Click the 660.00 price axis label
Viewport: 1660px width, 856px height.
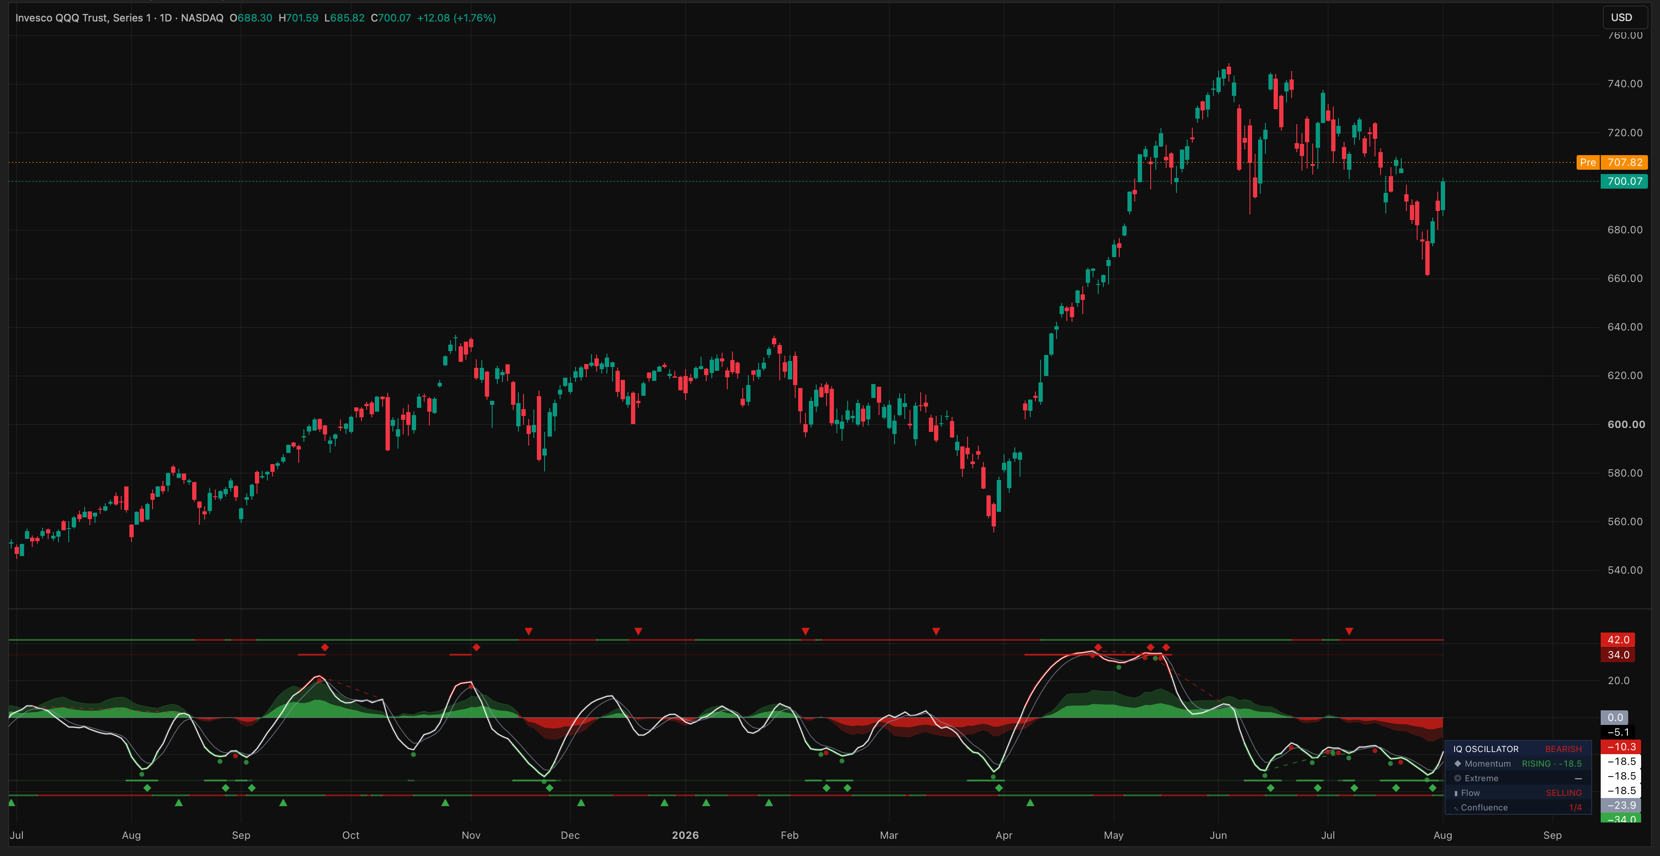coord(1625,278)
